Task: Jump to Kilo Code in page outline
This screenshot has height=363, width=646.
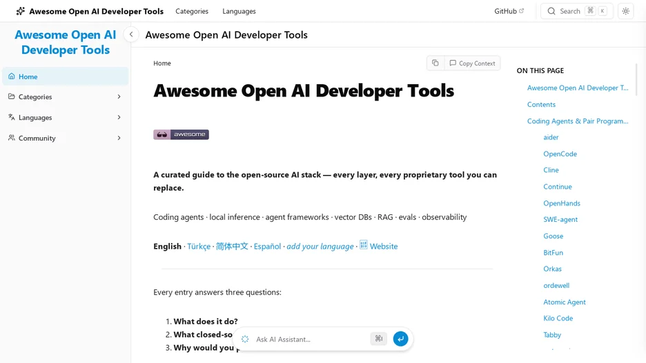Action: [x=558, y=318]
